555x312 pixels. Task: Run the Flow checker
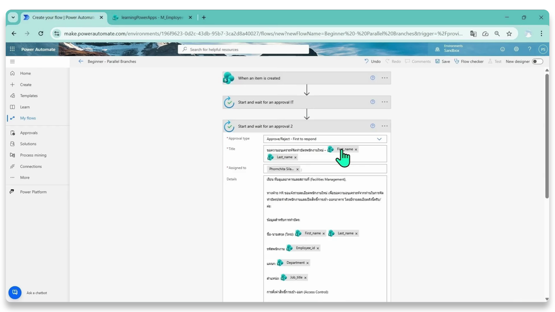(x=469, y=62)
